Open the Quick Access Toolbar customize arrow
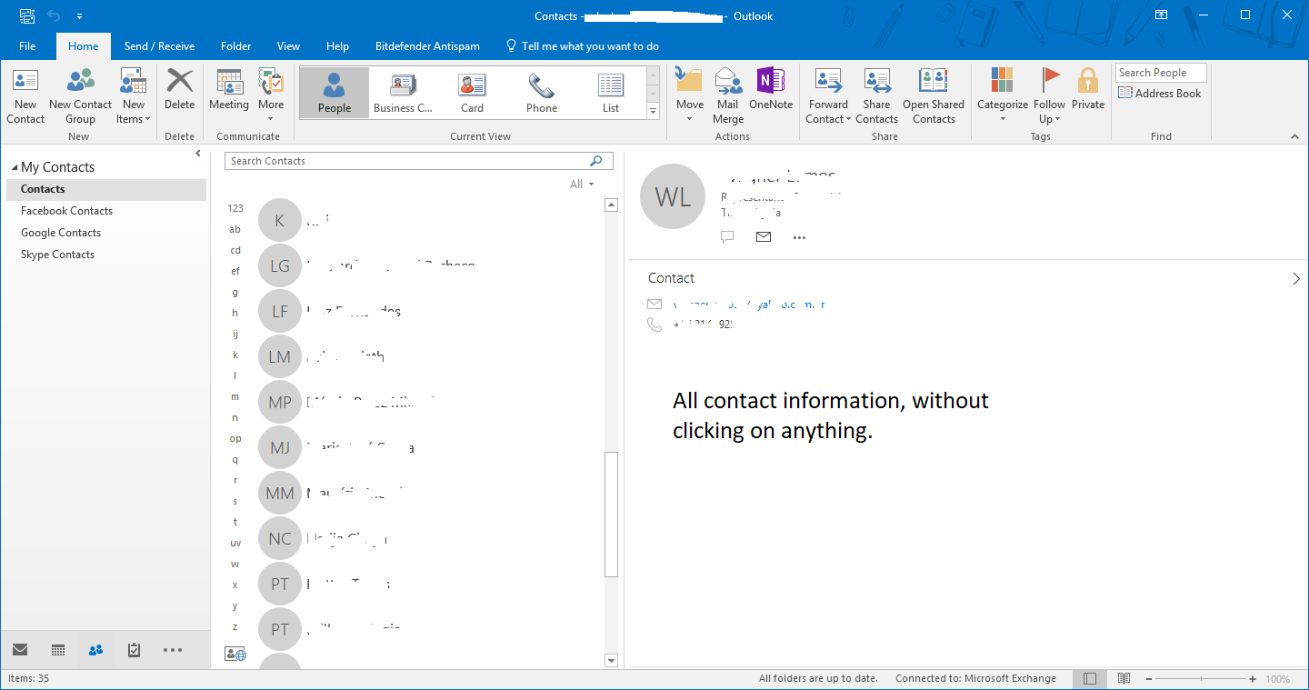The image size is (1309, 690). click(80, 16)
